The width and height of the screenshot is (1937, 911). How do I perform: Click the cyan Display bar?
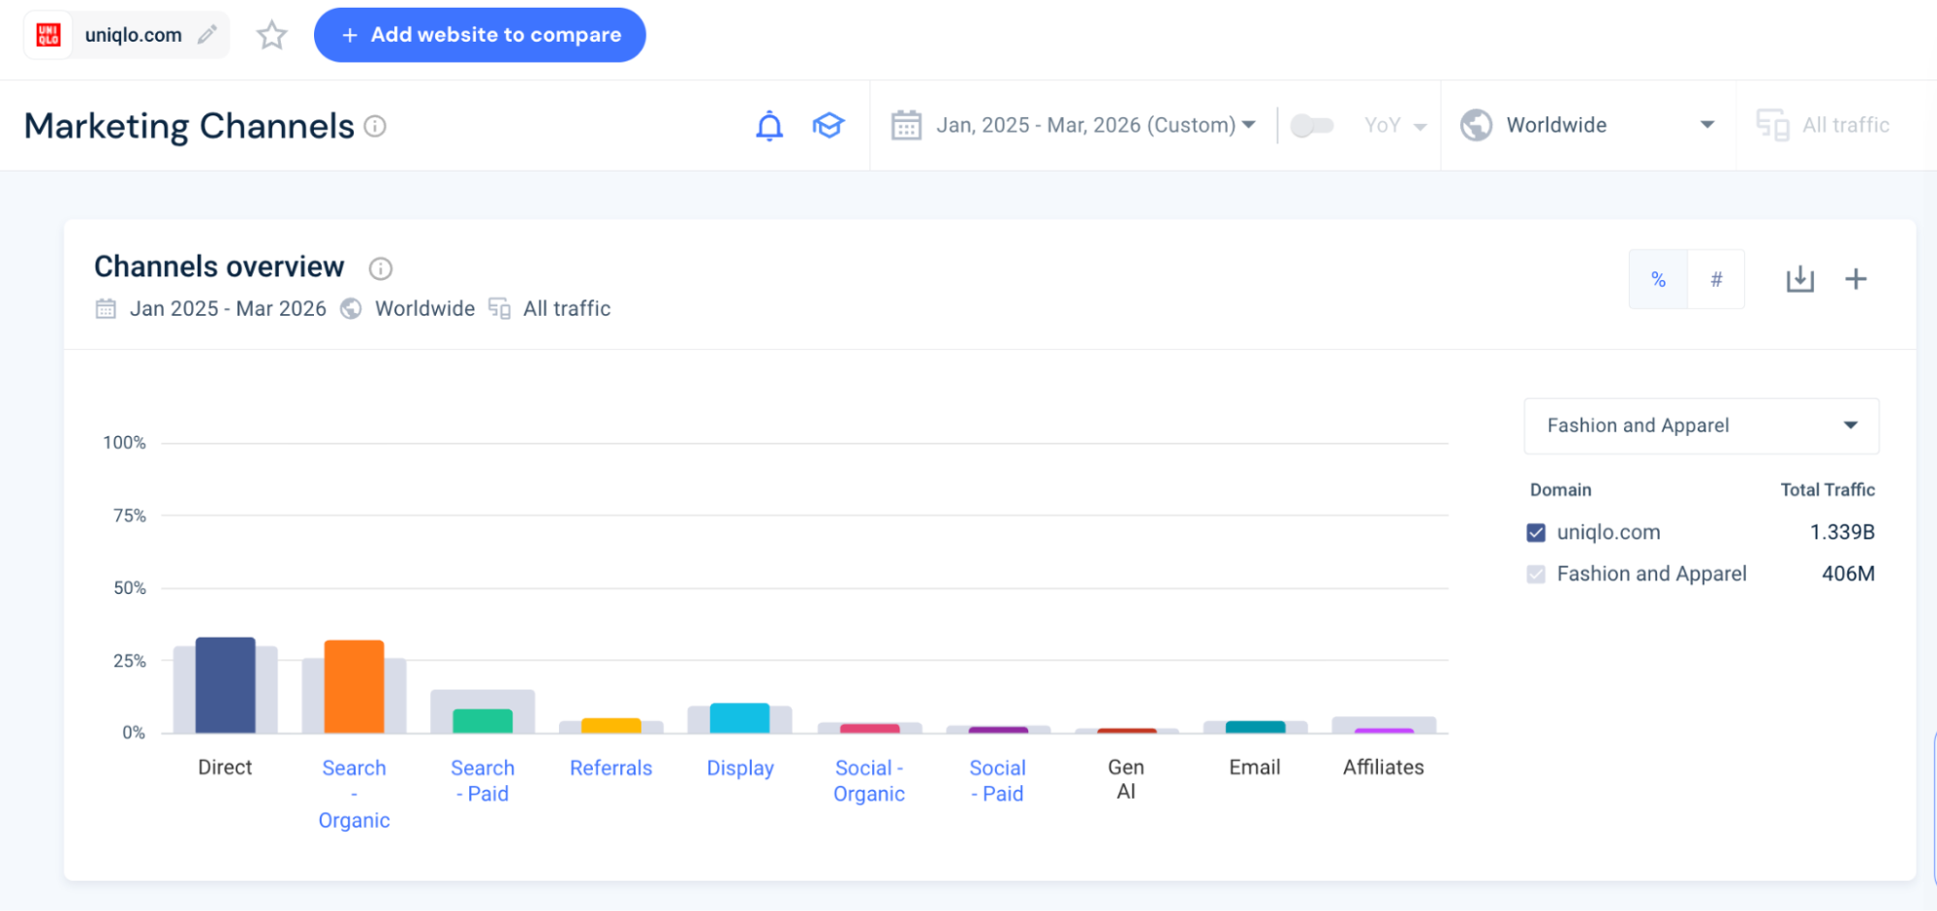tap(740, 718)
